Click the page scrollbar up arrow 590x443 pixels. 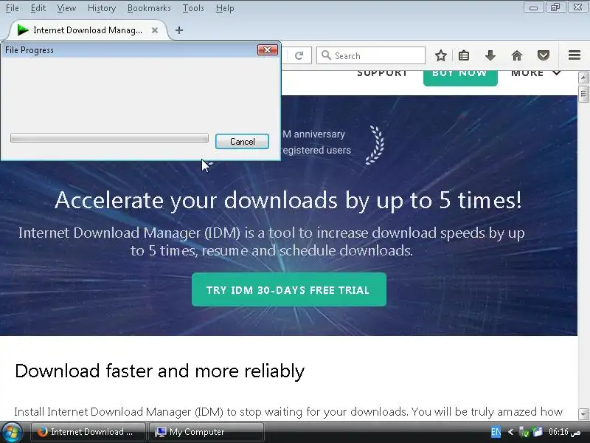583,78
